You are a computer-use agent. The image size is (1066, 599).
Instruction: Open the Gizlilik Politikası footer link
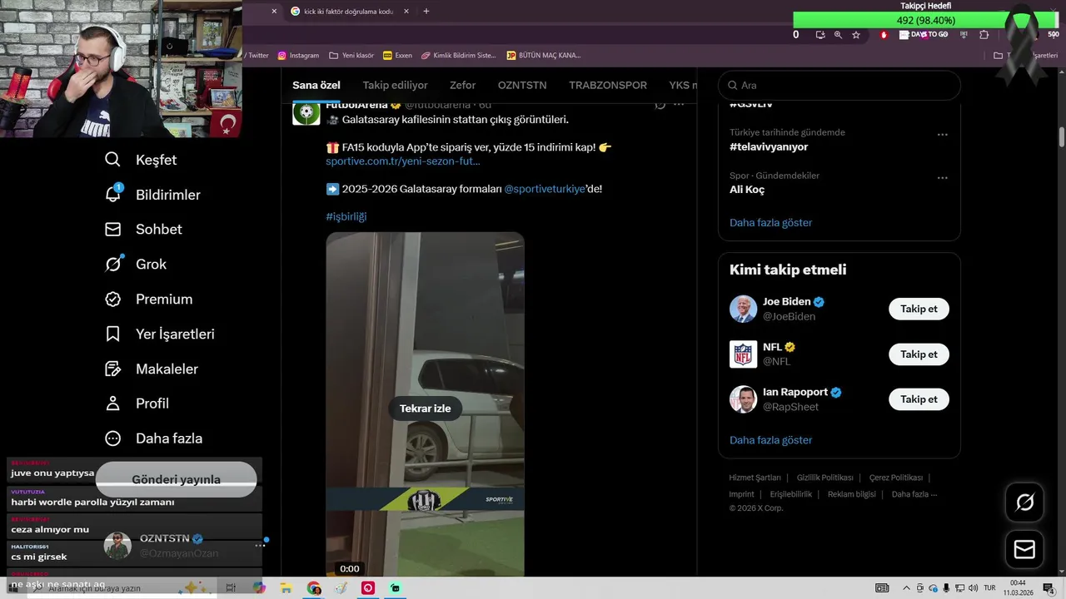coord(824,478)
